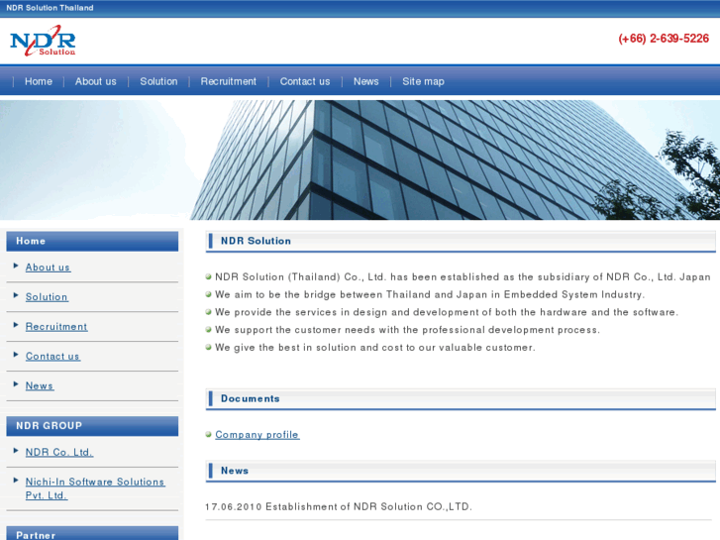
Task: Open Contact us in the top navigation bar
Action: pos(305,81)
